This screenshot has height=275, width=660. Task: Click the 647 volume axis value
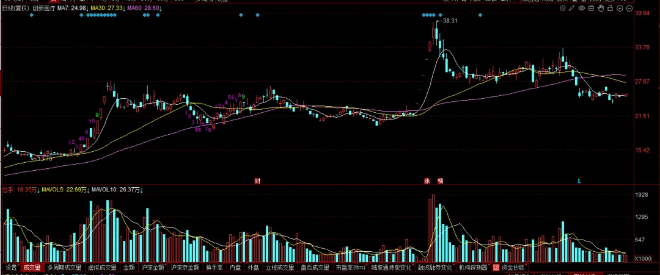click(639, 240)
